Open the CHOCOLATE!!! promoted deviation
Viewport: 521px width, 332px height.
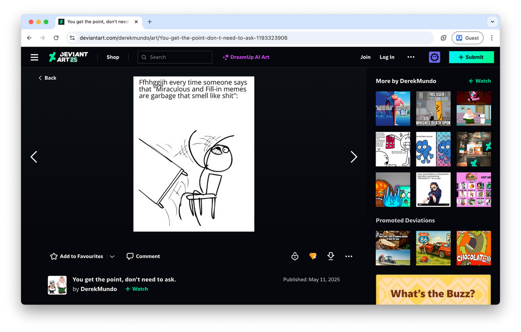[474, 248]
